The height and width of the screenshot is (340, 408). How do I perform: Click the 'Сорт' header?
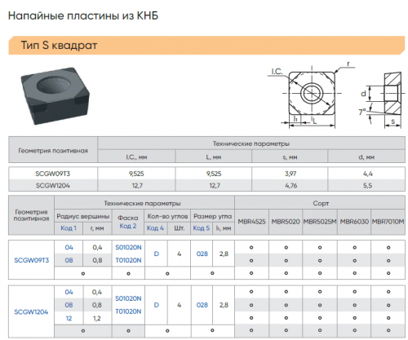click(321, 203)
